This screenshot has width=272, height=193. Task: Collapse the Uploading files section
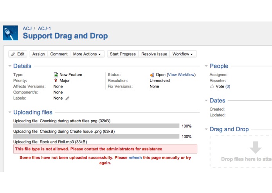[x=10, y=112]
